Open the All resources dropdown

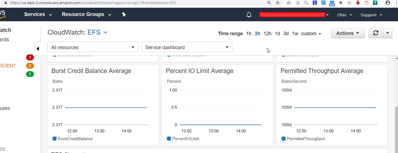tap(93, 47)
